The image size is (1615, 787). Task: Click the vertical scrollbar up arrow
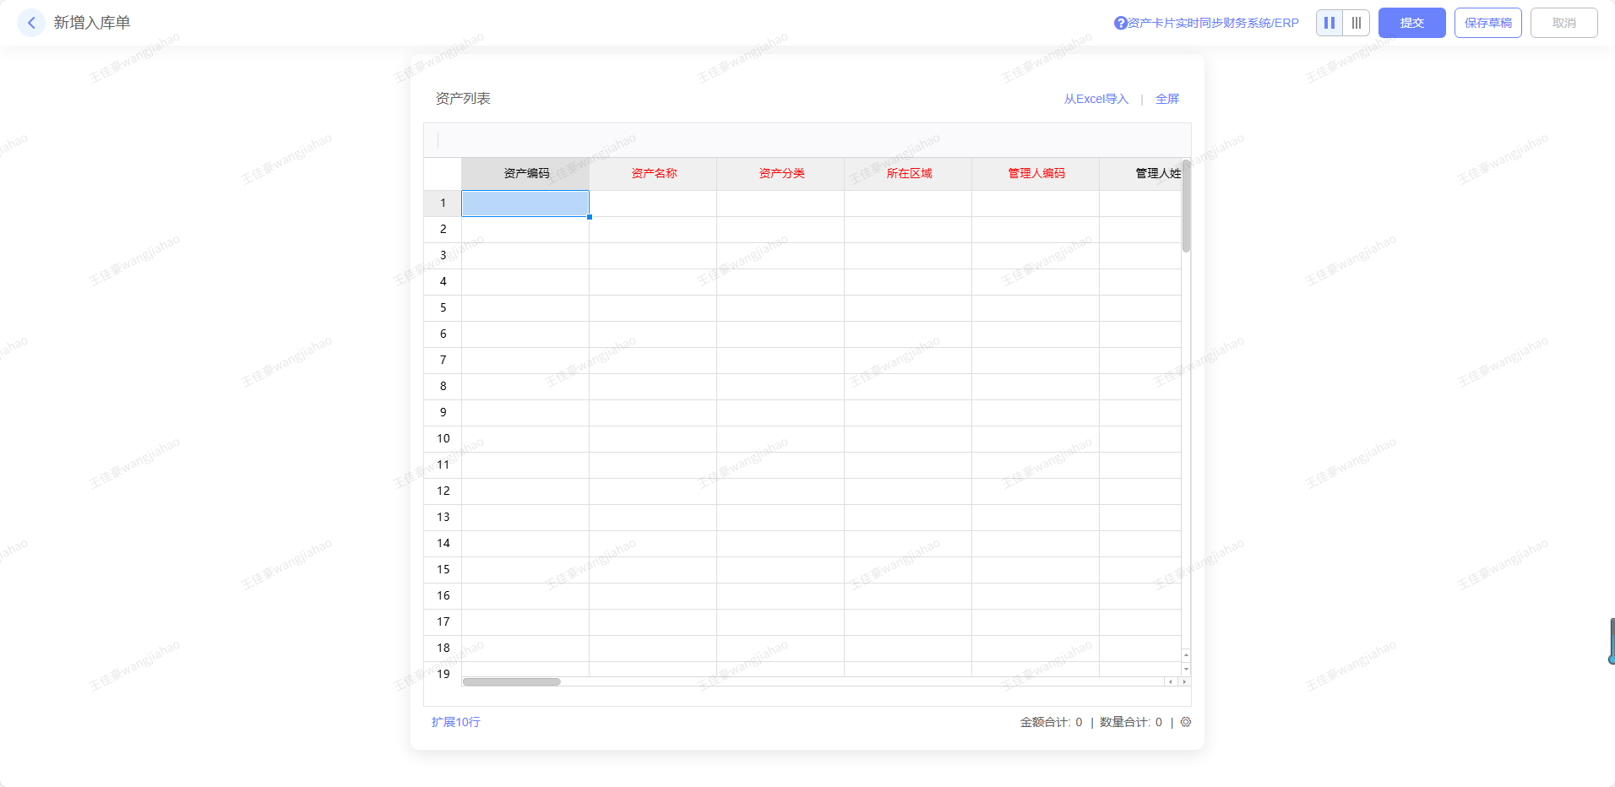click(1186, 655)
